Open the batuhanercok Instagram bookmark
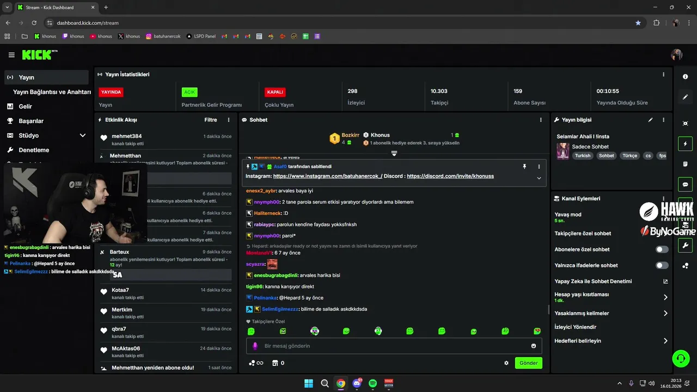697x392 pixels. (x=162, y=36)
